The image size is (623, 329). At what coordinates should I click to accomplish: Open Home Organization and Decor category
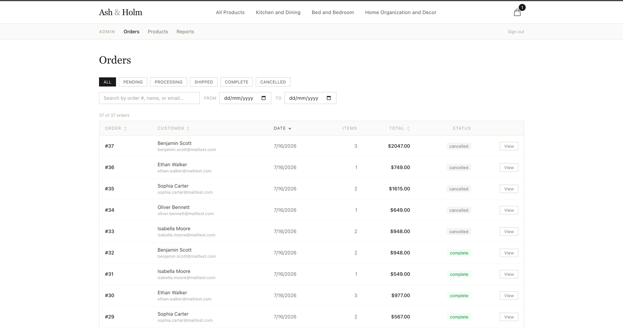tap(401, 12)
